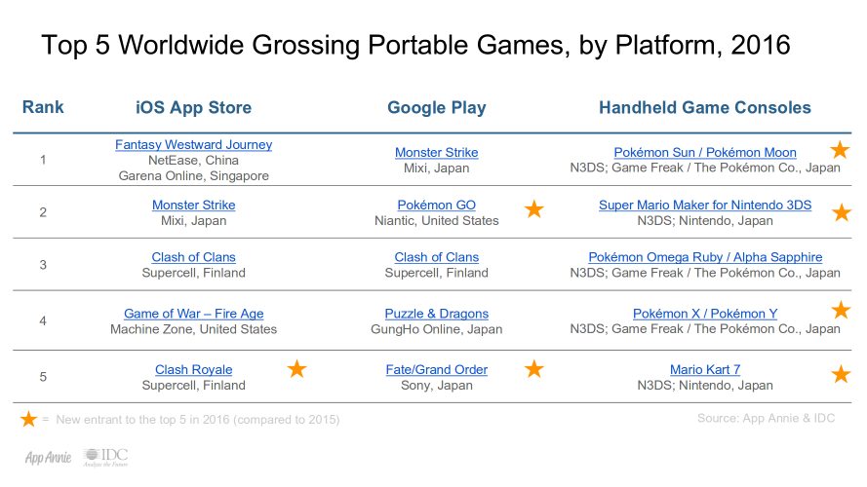Click the App Annie logo
Viewport: 867px width, 487px height.
48,457
